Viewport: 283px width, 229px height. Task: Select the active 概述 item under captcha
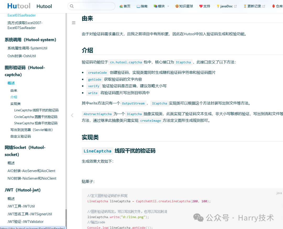[x=11, y=83]
